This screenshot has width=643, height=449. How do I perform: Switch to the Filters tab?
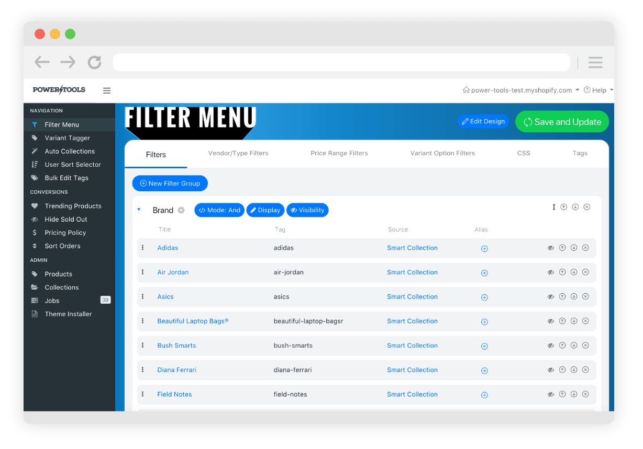pos(156,154)
